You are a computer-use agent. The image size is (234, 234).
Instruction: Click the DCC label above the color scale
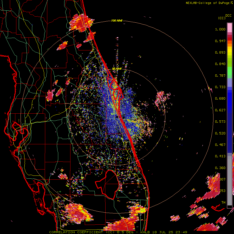[x=228, y=16]
